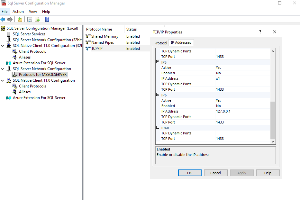Switch to the Protocol tab
Image resolution: width=300 pixels, height=200 pixels.
(160, 42)
